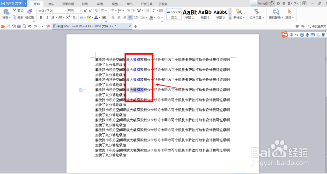Click the Cut (剪切) scissors button
Image resolution: width=327 pixels, height=174 pixels.
point(18,11)
